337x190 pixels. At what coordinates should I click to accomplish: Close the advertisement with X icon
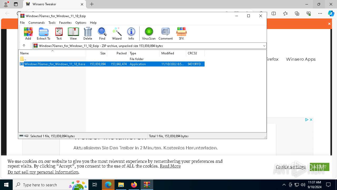[x=311, y=120]
